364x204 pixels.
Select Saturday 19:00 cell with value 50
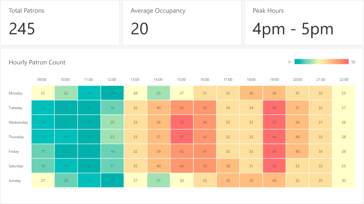pyautogui.click(x=275, y=166)
